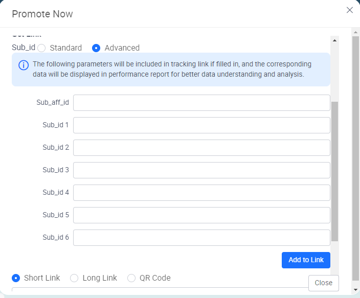Focus the Sub_id 5 text field

click(x=201, y=215)
